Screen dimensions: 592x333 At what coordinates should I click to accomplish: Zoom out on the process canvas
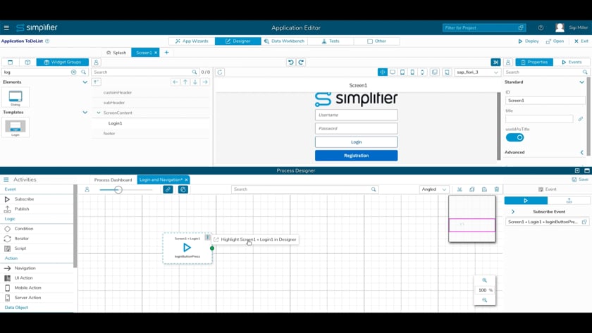(x=484, y=300)
